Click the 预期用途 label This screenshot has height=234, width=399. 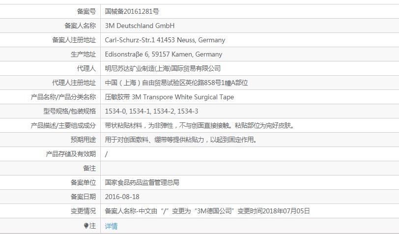point(83,140)
